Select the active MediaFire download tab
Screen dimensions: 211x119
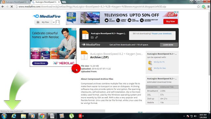[46, 2]
